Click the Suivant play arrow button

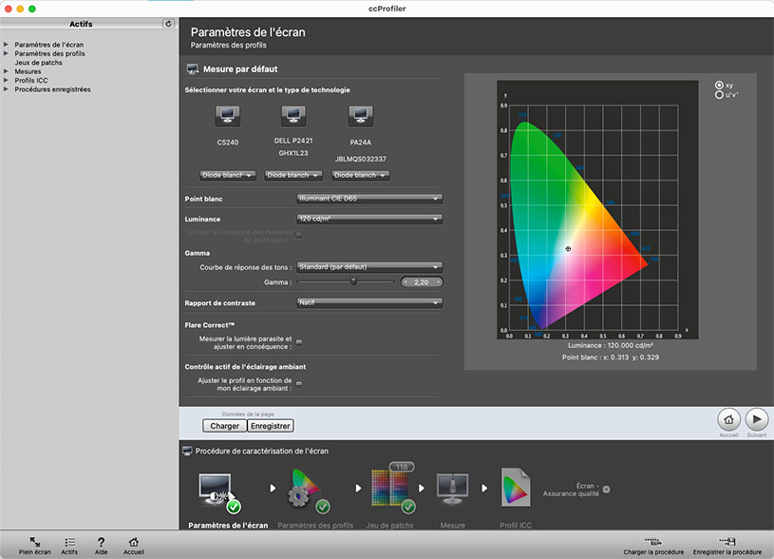click(756, 419)
